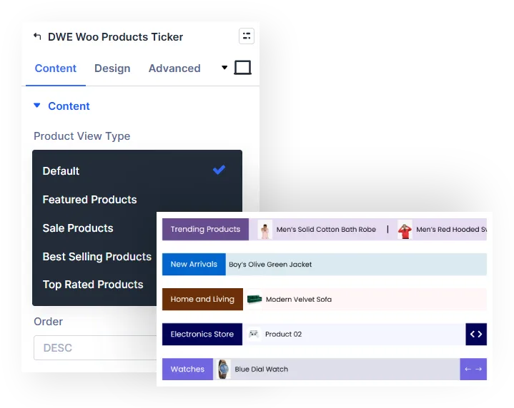514x408 pixels.
Task: Open Blue Dial Watch link
Action: (261, 369)
